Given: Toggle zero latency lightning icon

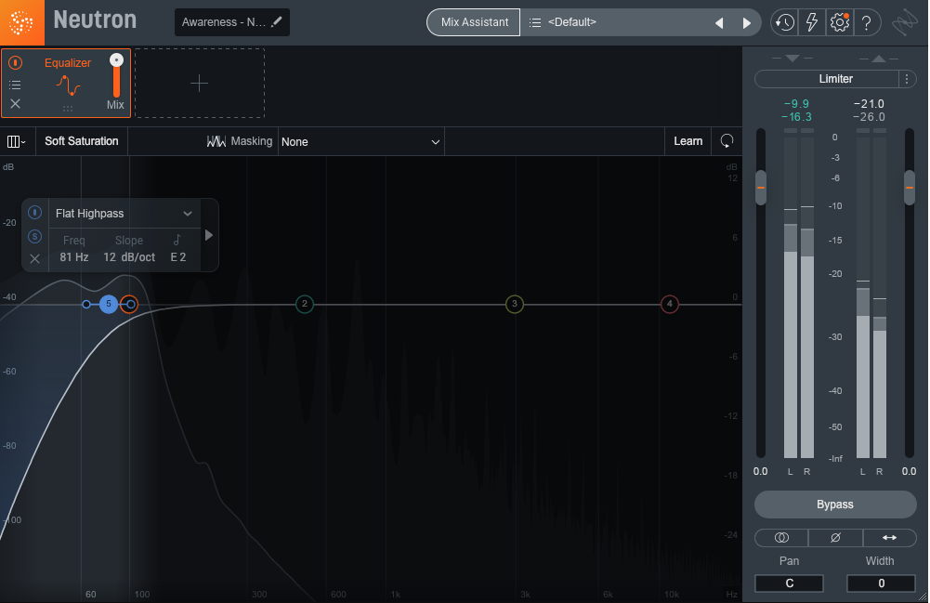Looking at the screenshot, I should (x=811, y=22).
